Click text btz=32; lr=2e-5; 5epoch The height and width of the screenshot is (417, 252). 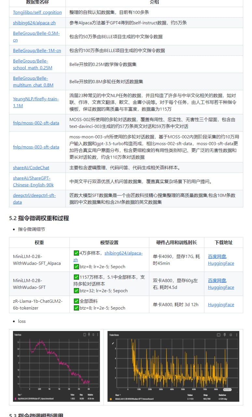[x=104, y=291]
